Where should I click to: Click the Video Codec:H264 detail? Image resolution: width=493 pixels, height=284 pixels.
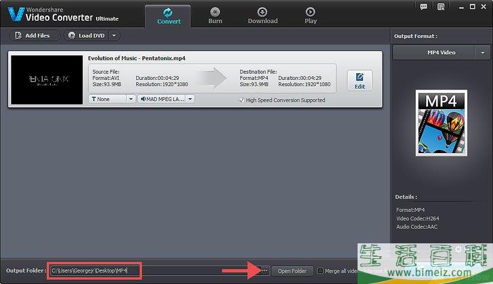418,218
